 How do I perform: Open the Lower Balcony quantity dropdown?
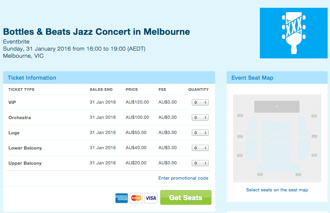tap(200, 148)
